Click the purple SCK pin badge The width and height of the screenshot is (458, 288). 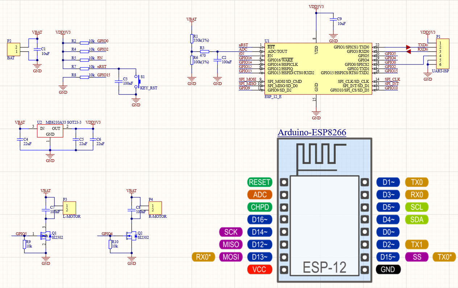231,232
